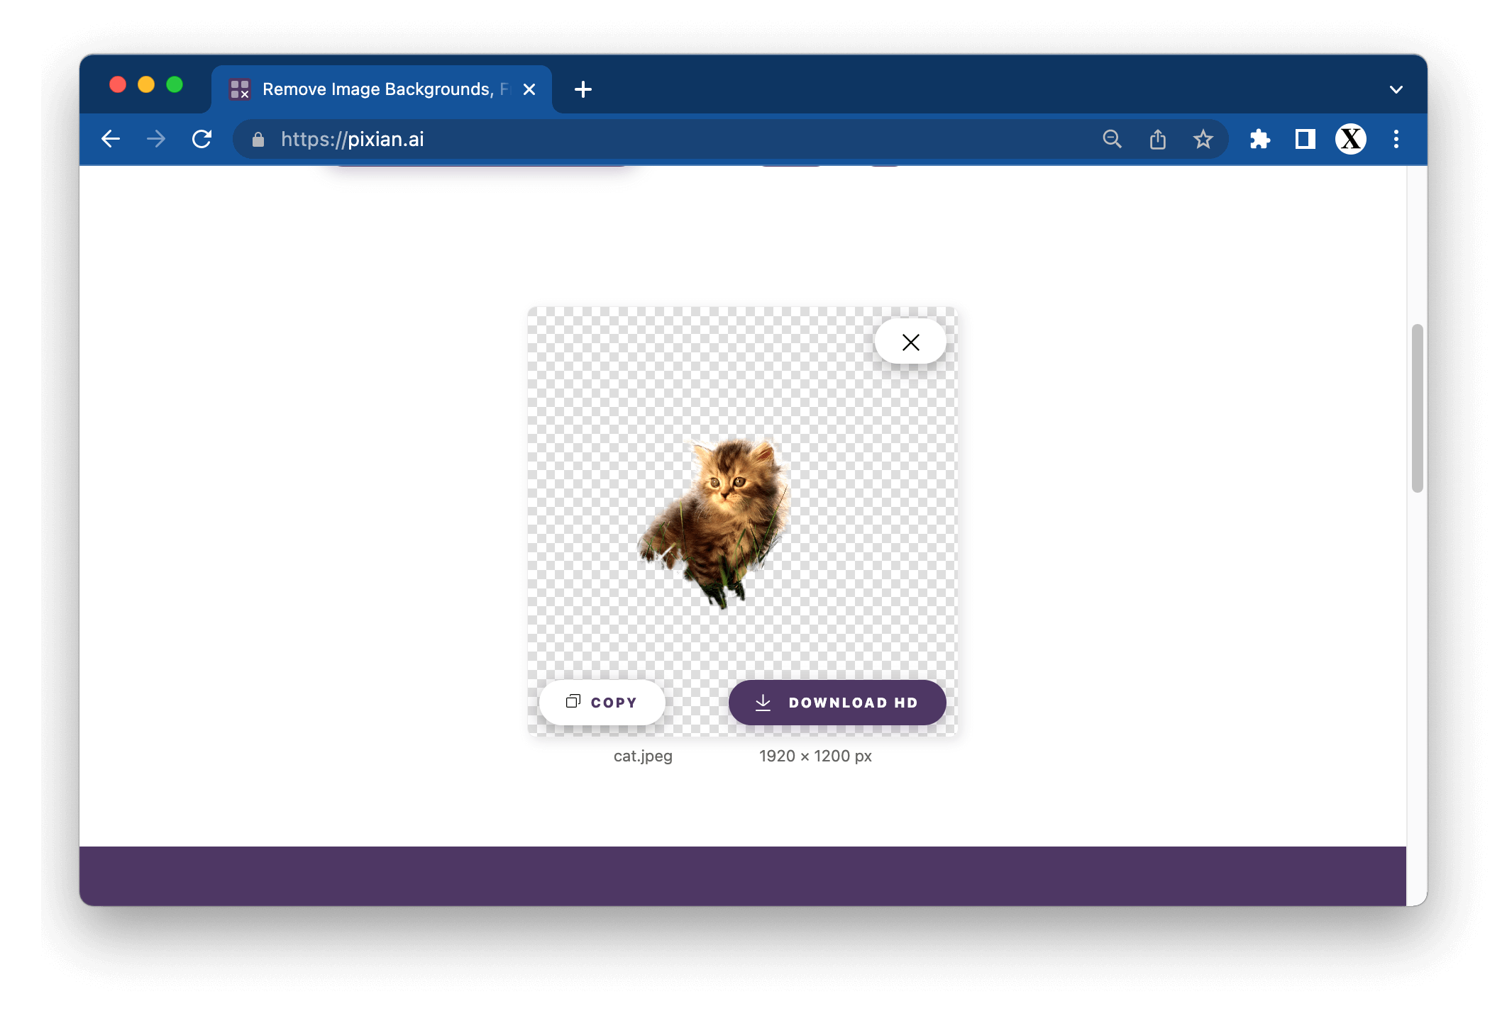The width and height of the screenshot is (1507, 1011).
Task: Open the extensions puzzle icon
Action: point(1259,139)
